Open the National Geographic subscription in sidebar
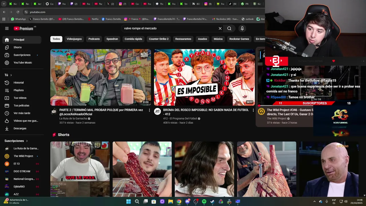This screenshot has height=206, width=366. point(22,179)
